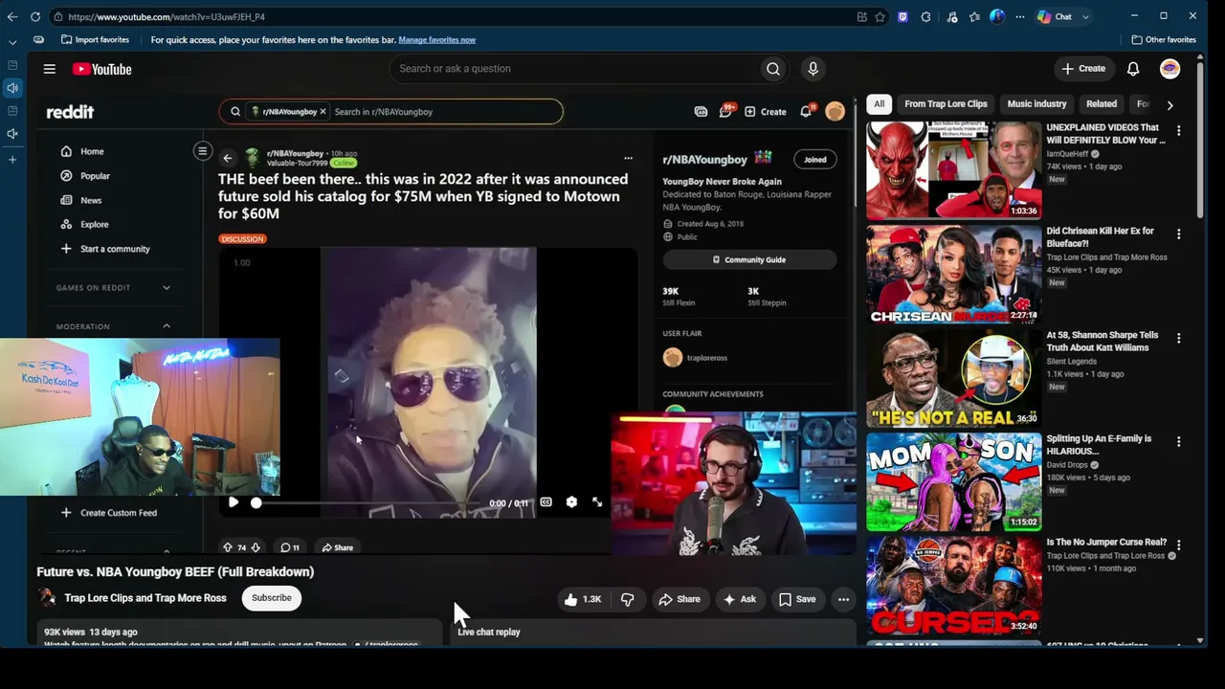
Task: Click the Reddit logo
Action: (70, 112)
